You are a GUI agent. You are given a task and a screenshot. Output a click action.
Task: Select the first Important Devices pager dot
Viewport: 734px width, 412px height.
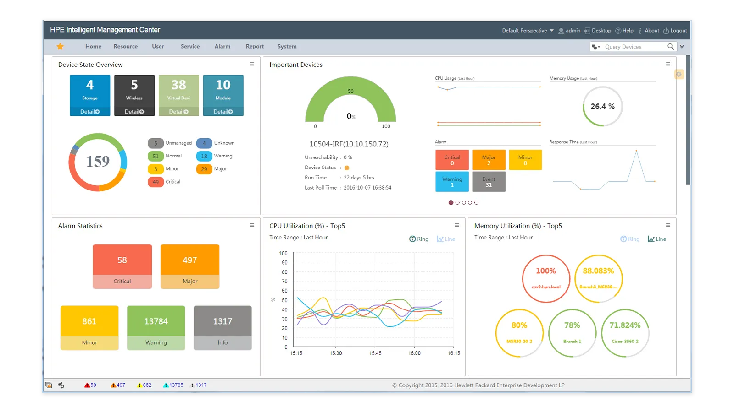pyautogui.click(x=451, y=202)
